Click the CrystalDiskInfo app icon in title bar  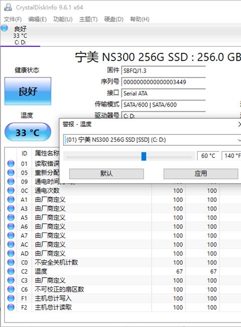point(8,7)
